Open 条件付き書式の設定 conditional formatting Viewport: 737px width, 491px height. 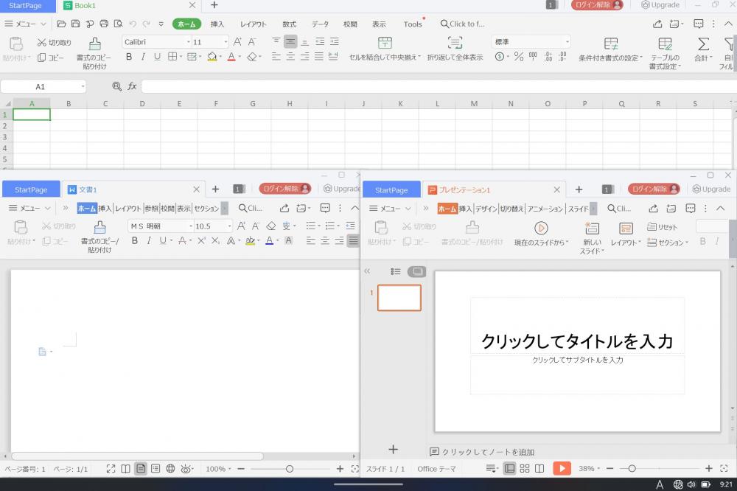point(610,50)
